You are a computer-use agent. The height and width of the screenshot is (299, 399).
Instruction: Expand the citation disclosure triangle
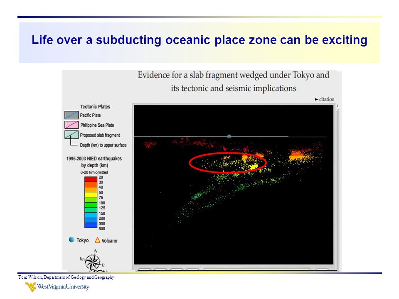[317, 99]
